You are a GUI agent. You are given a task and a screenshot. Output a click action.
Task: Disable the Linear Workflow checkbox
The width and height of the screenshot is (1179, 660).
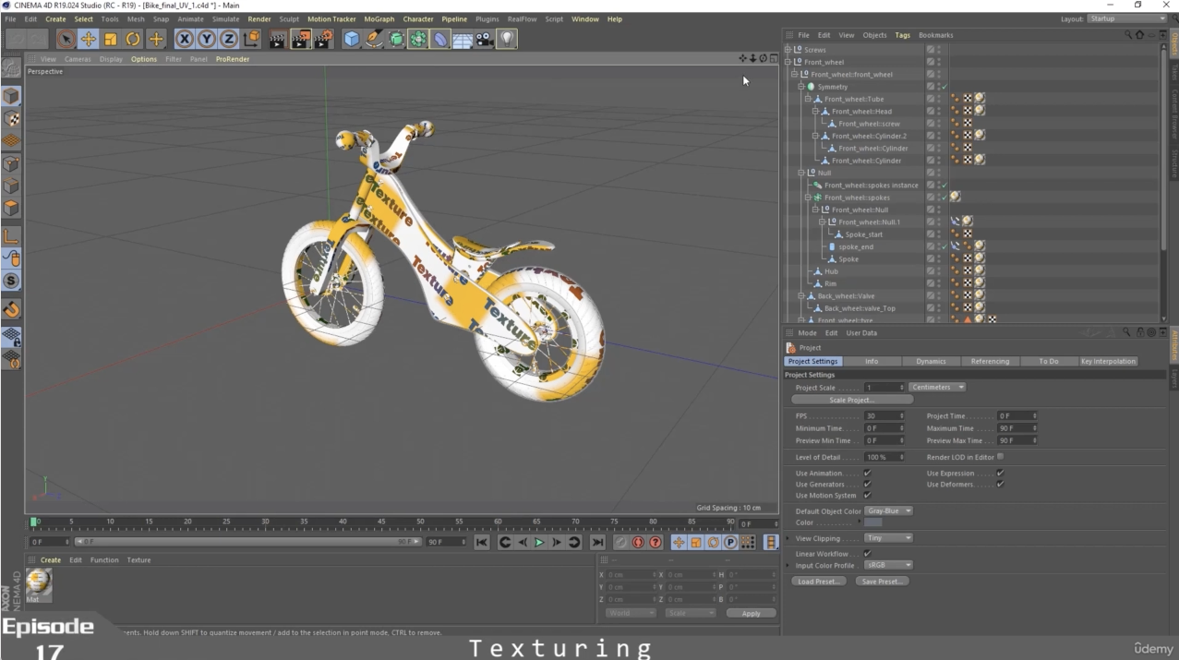866,554
